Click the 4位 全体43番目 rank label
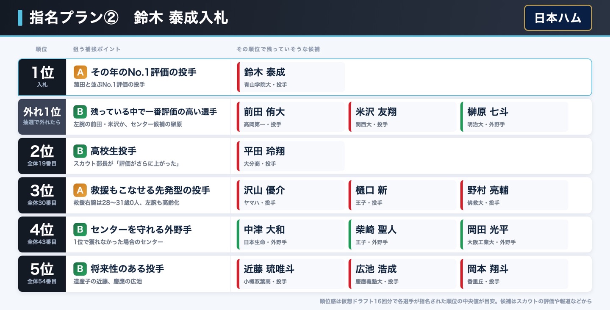The width and height of the screenshot is (610, 310). [x=42, y=235]
